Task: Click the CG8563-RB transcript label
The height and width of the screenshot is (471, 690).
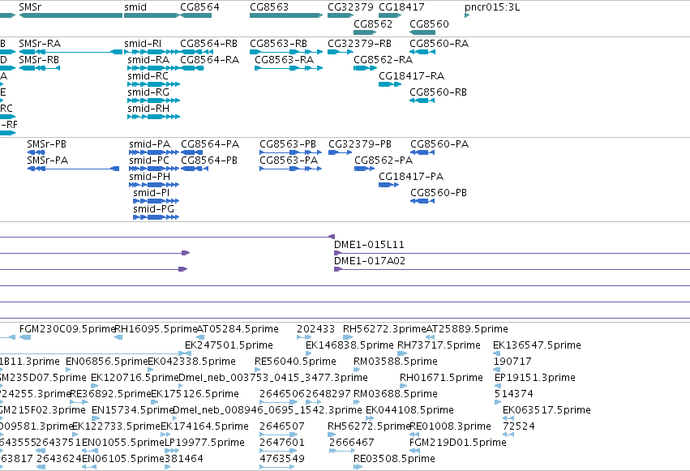Action: point(278,44)
